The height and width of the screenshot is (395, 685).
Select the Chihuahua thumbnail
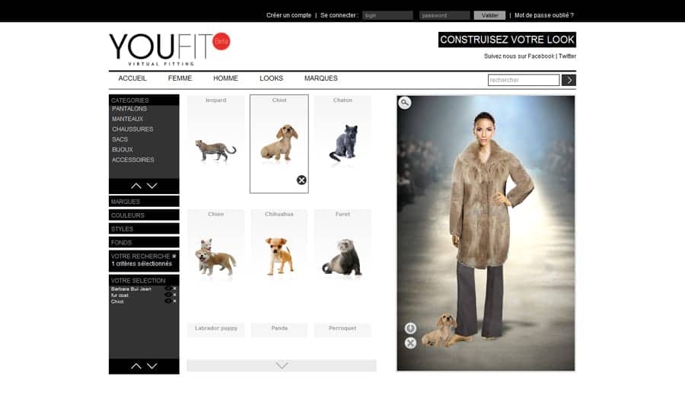tap(279, 245)
